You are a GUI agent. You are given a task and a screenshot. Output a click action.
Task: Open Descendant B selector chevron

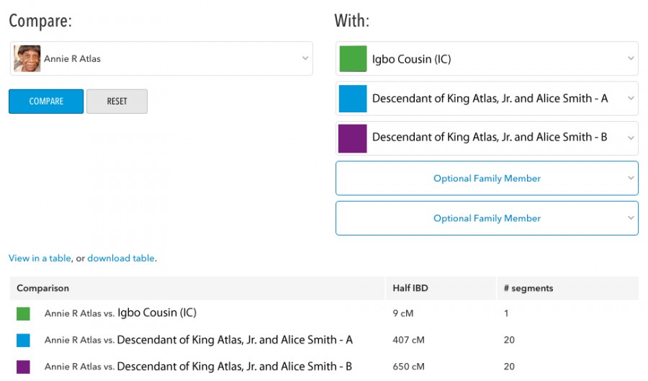pyautogui.click(x=631, y=138)
